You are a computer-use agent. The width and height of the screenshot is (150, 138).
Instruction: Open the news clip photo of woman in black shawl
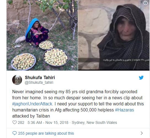click(114, 35)
